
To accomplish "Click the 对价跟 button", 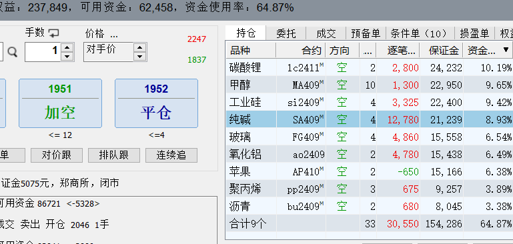I will tap(57, 155).
